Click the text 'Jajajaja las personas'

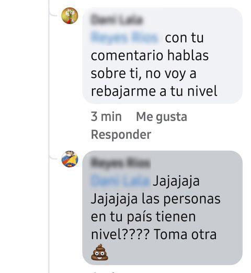[x=156, y=199]
